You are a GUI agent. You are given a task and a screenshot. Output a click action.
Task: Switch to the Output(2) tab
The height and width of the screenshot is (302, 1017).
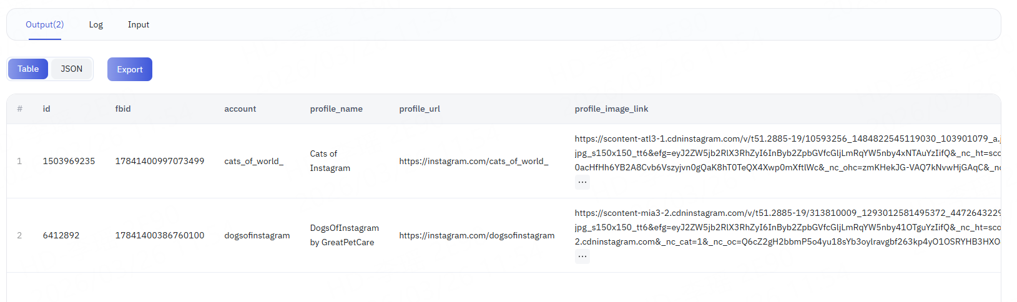(44, 25)
